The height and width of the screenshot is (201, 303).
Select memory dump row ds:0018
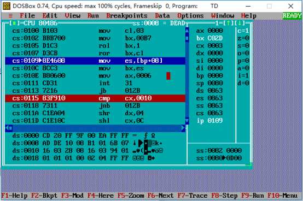pos(95,158)
